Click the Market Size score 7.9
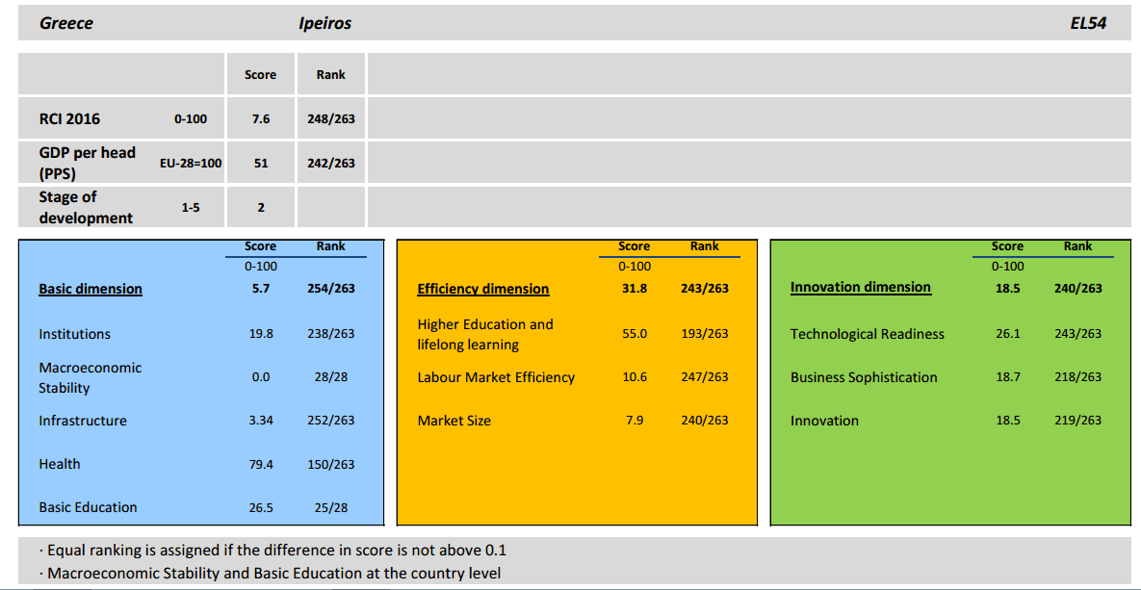Image resolution: width=1141 pixels, height=590 pixels. click(634, 421)
